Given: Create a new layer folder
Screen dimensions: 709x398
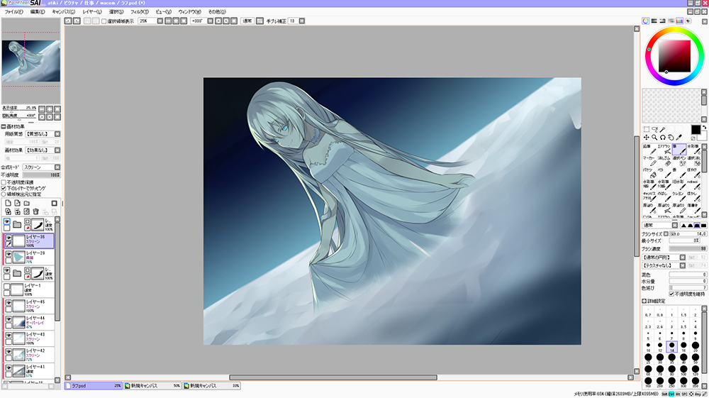Looking at the screenshot, I should pyautogui.click(x=27, y=203).
